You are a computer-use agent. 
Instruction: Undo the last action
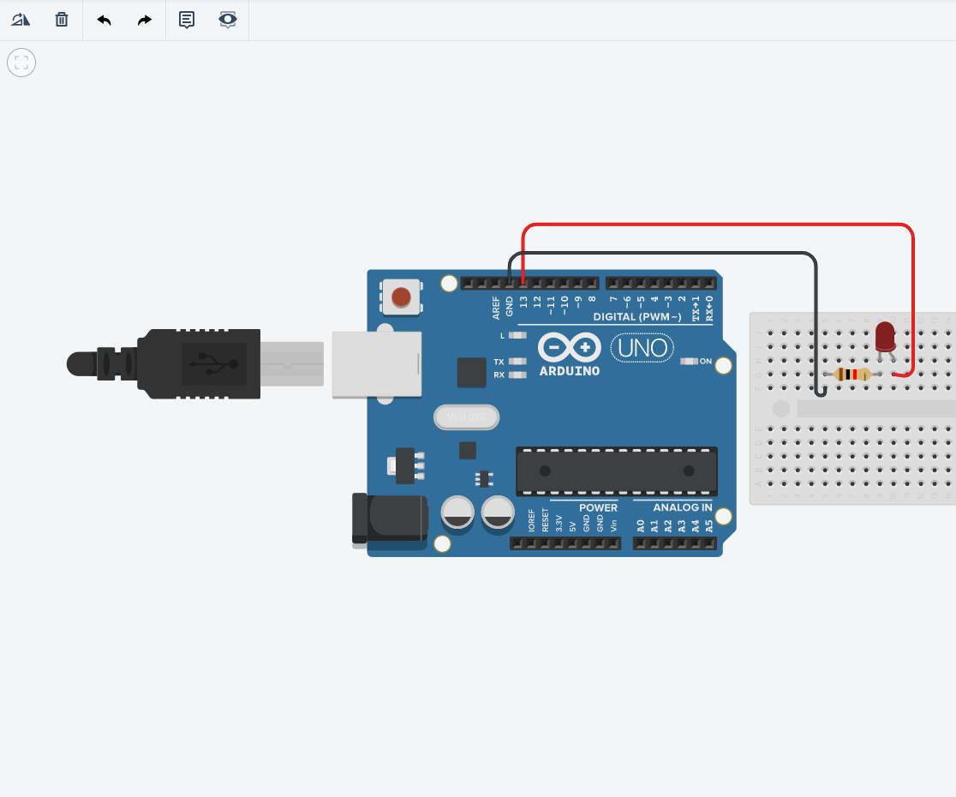tap(104, 19)
